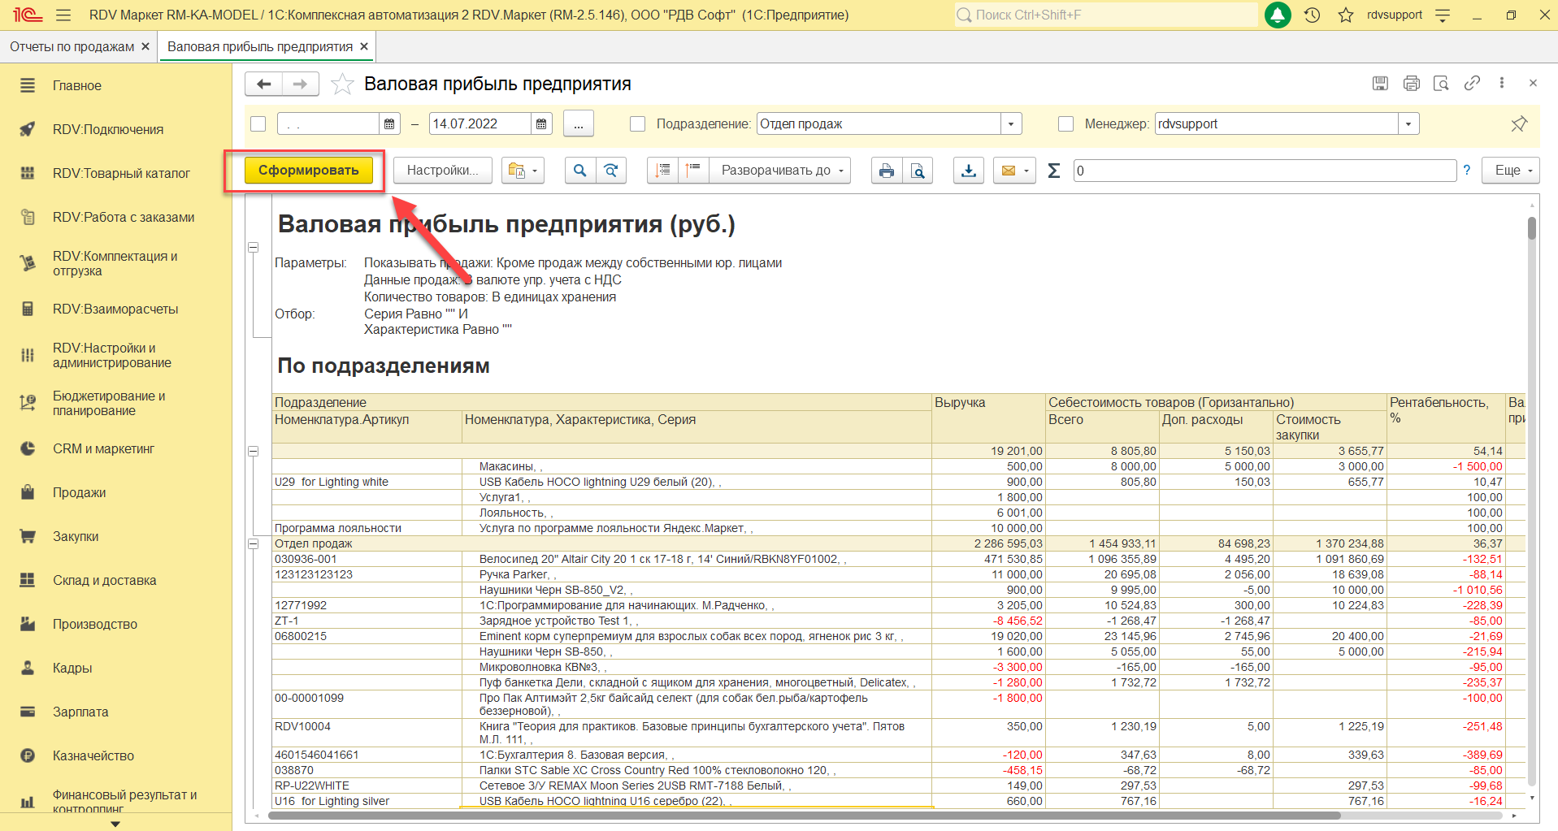Image resolution: width=1558 pixels, height=831 pixels.
Task: Click the sigma sum icon
Action: click(1054, 171)
